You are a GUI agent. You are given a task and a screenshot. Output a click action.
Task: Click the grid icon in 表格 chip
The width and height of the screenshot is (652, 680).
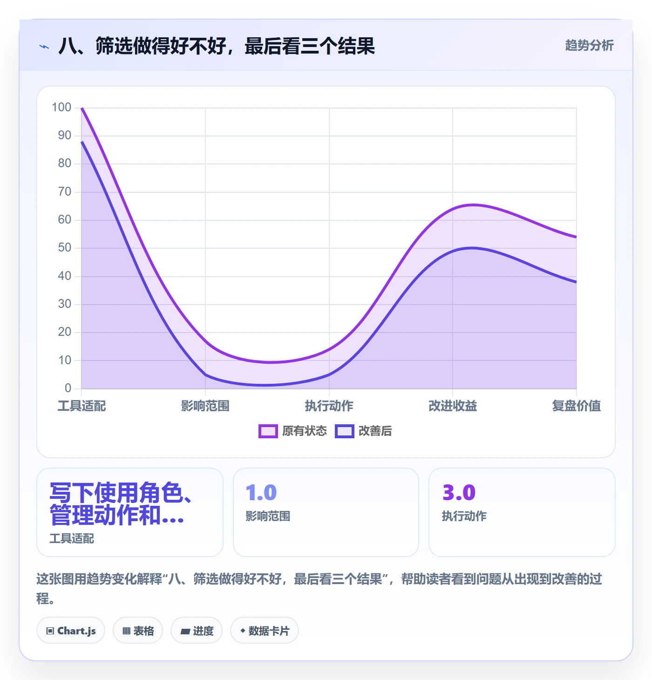(126, 631)
